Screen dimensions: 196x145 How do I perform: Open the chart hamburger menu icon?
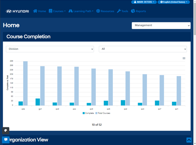184,58
